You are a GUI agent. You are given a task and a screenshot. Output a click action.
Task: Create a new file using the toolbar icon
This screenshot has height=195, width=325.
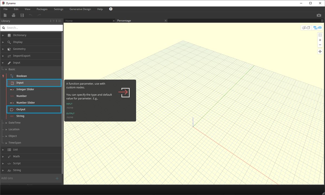point(5,15)
